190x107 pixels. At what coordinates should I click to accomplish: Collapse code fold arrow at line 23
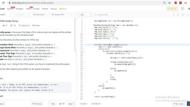83,62
